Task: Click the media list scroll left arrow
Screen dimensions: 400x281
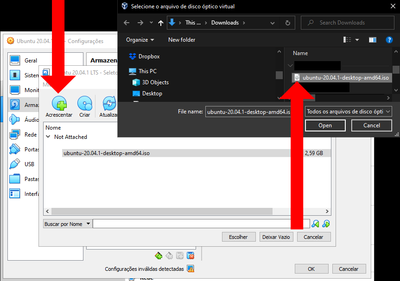Action: [47, 211]
